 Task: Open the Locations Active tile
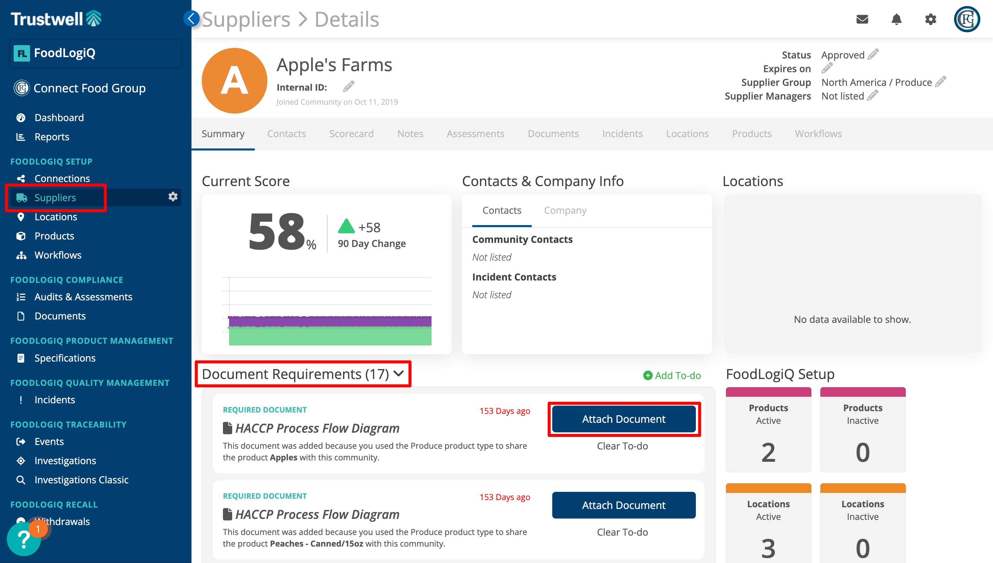[x=768, y=523]
